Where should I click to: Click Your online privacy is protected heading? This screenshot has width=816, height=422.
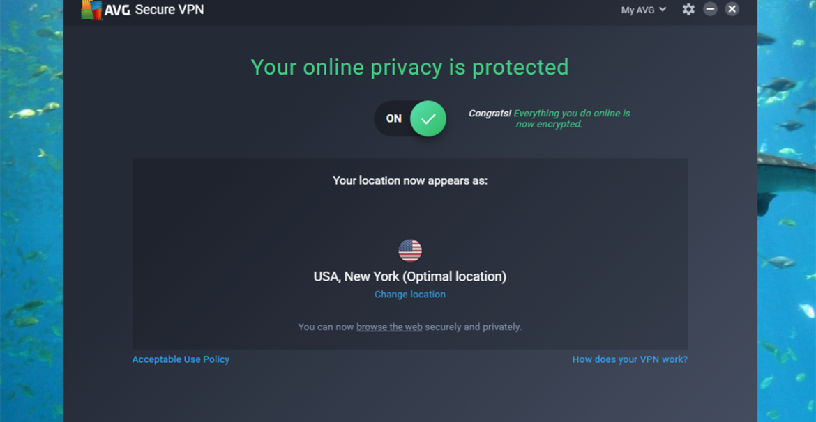click(x=410, y=67)
